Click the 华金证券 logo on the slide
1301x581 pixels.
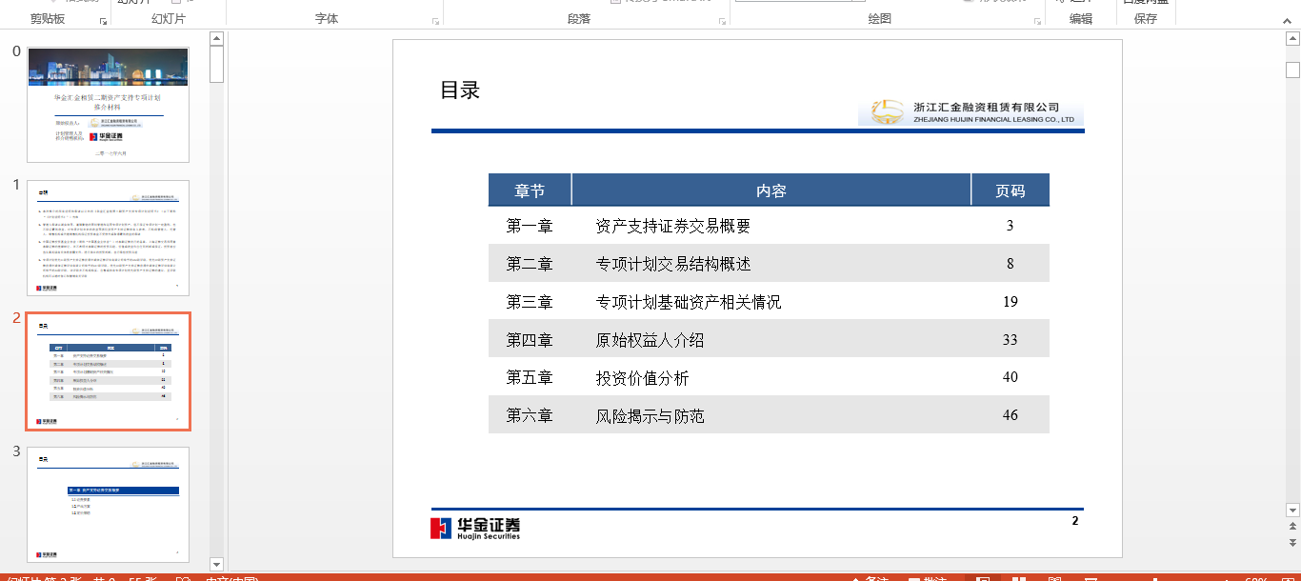[475, 529]
